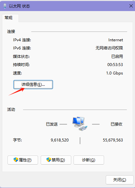Click the shield icon on 禁用(D) button
The width and height of the screenshot is (135, 188).
click(x=49, y=160)
